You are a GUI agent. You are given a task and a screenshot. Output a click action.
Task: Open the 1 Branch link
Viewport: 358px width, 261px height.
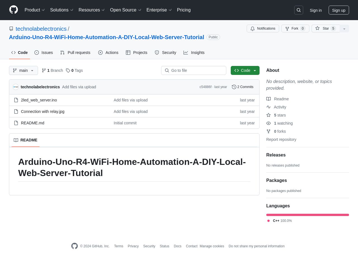(52, 70)
